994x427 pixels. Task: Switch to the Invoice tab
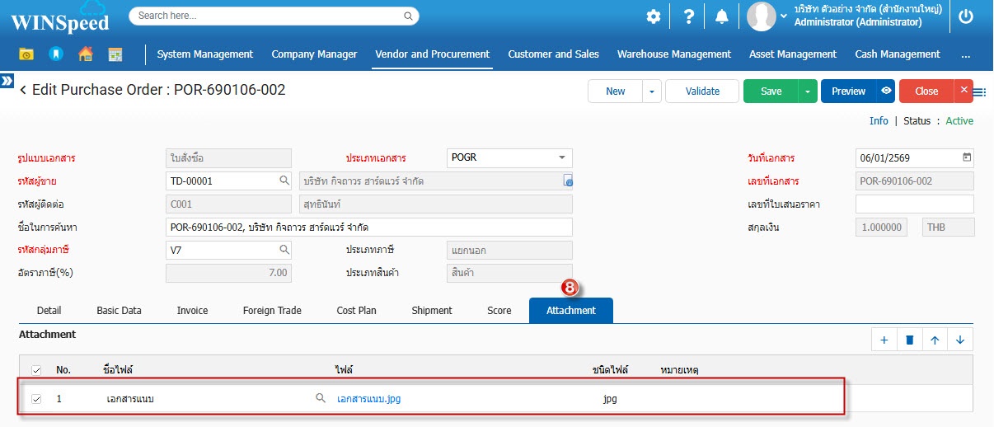[192, 311]
